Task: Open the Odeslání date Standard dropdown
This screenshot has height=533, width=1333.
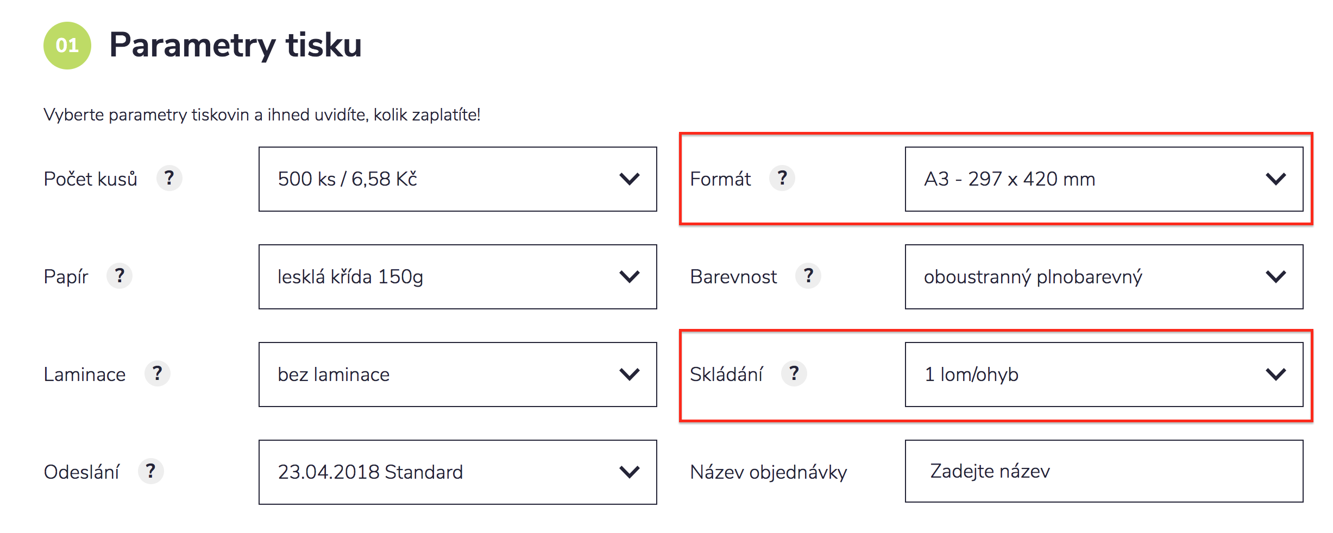Action: 457,472
